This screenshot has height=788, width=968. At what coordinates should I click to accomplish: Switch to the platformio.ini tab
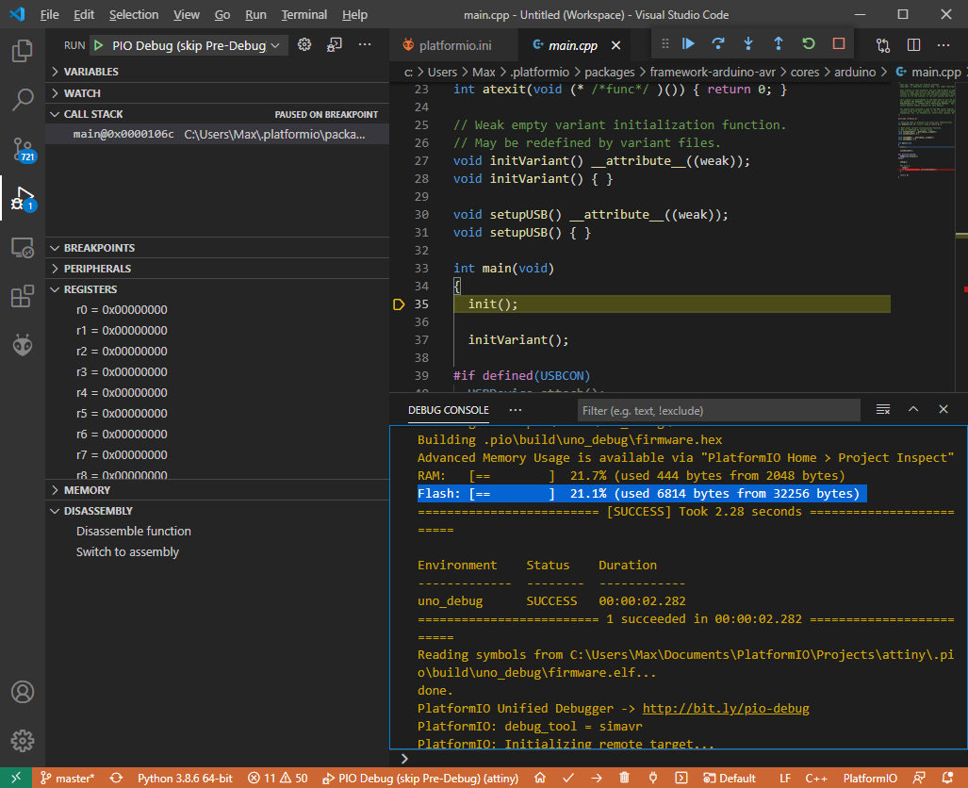click(x=453, y=45)
